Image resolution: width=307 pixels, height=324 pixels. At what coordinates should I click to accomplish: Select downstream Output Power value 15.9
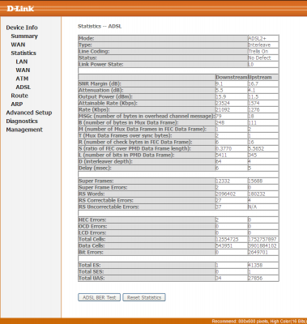click(x=221, y=97)
